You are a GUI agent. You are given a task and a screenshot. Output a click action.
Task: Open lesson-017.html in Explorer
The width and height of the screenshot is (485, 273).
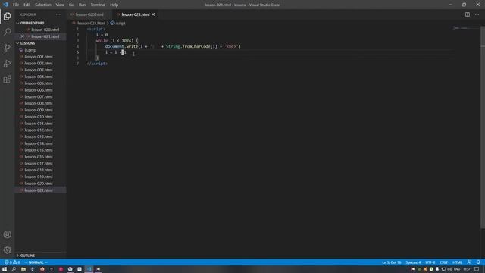[x=39, y=164]
